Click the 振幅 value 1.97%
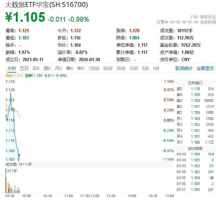 click(24, 52)
